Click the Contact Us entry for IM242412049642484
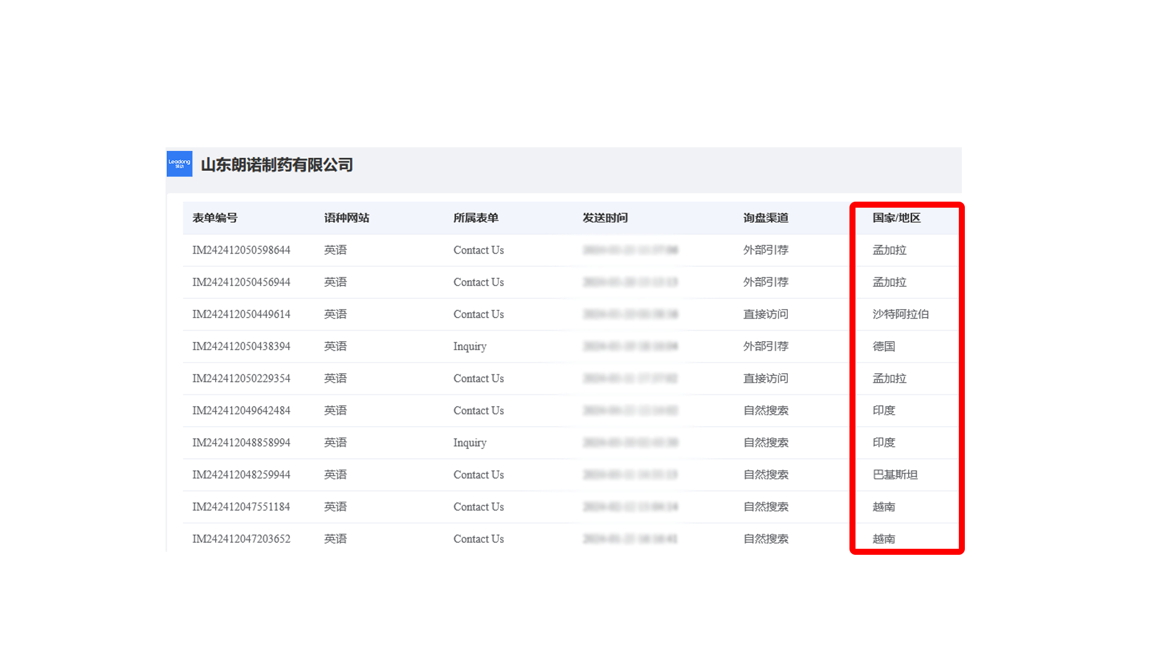Image resolution: width=1160 pixels, height=652 pixels. coord(478,411)
